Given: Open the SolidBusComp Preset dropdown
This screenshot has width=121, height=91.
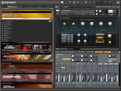Looking at the screenshot, I should pos(58,58).
